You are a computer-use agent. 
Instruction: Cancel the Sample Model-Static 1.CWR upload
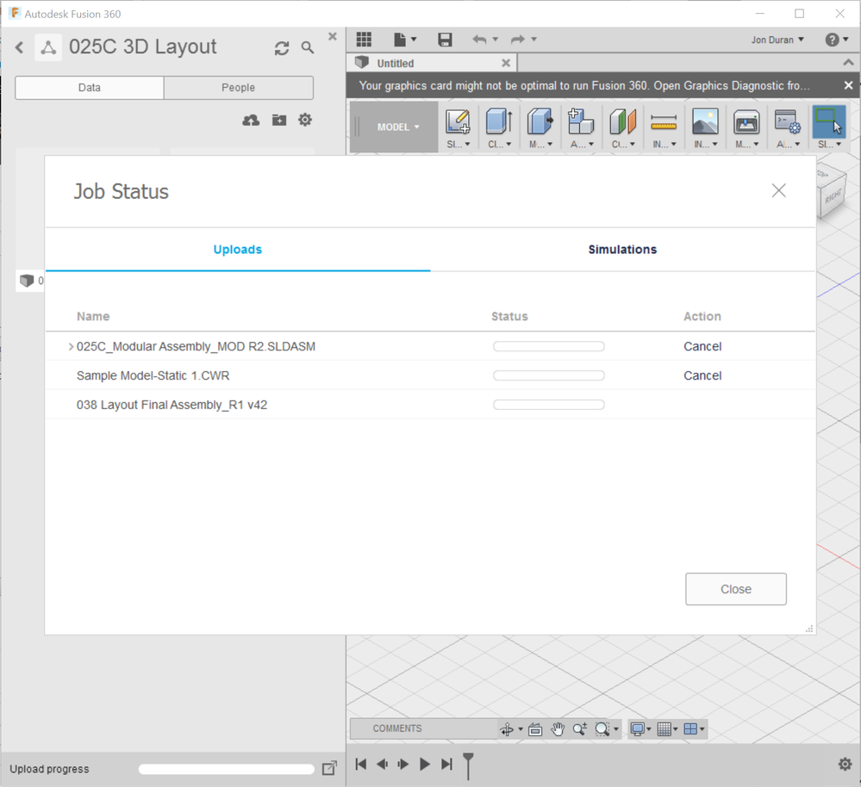tap(702, 375)
